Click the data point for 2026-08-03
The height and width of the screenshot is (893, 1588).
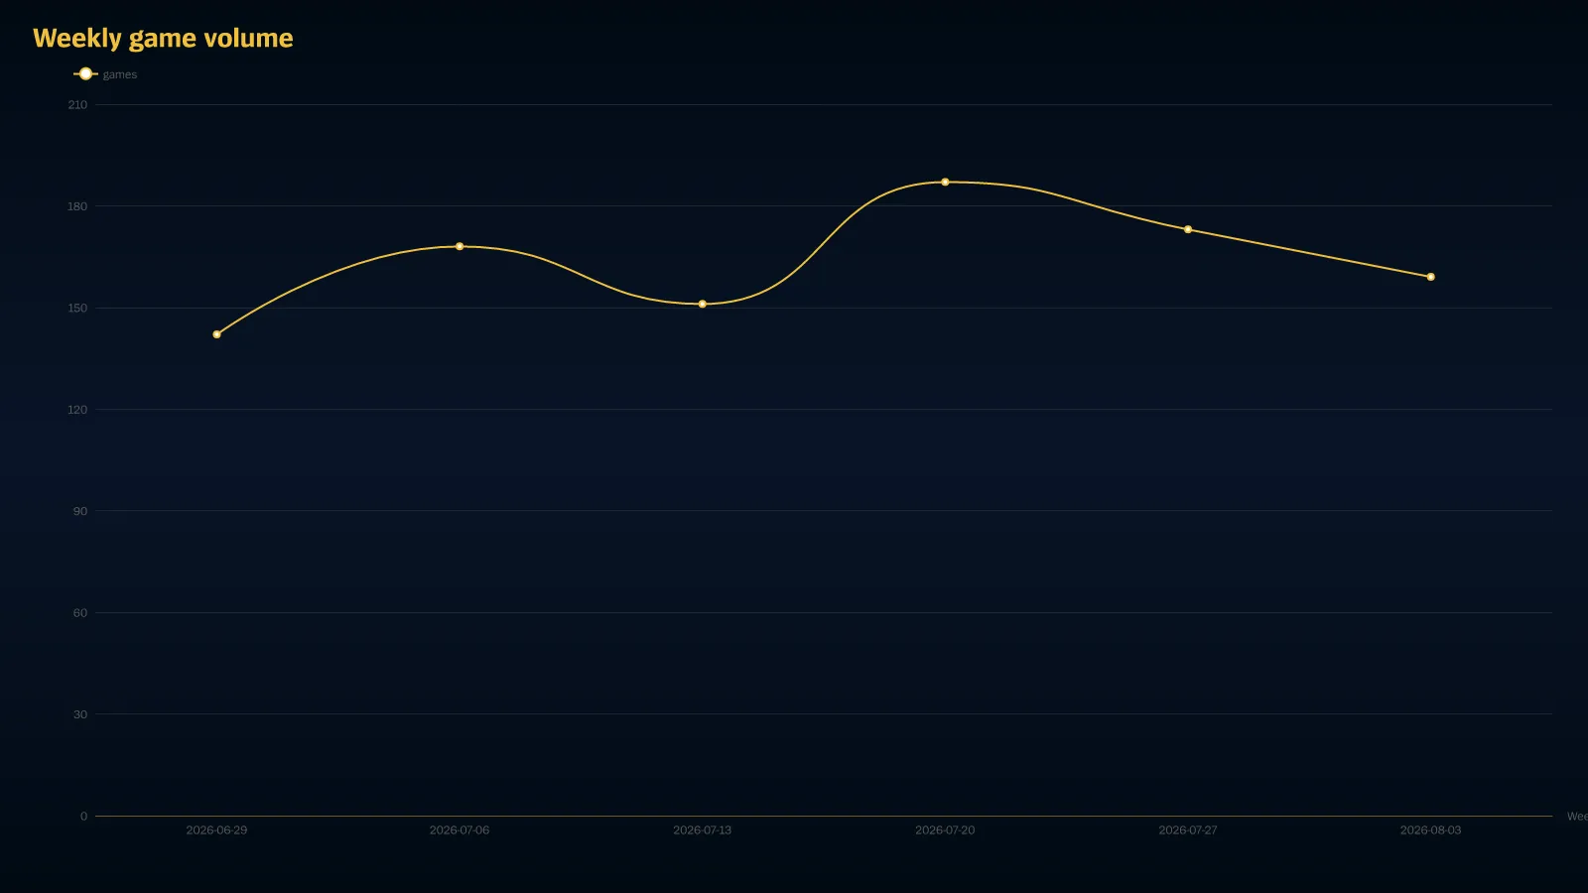(x=1430, y=277)
